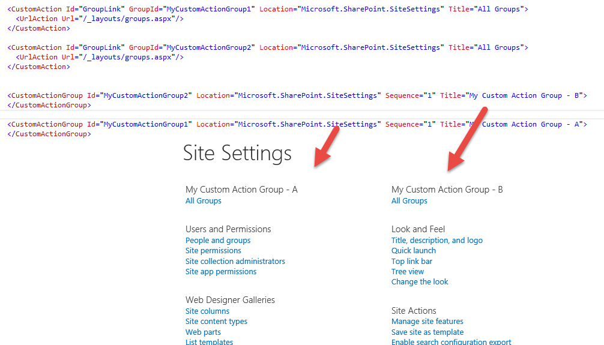This screenshot has width=604, height=345.
Task: Open List templates gallery
Action: click(x=209, y=342)
